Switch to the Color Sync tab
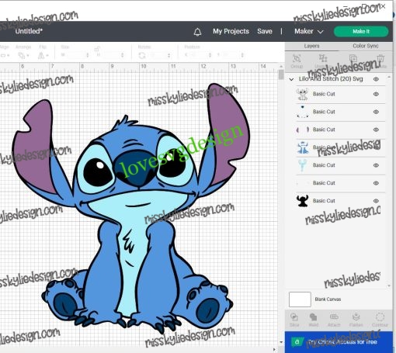This screenshot has height=353, width=396. tap(366, 46)
